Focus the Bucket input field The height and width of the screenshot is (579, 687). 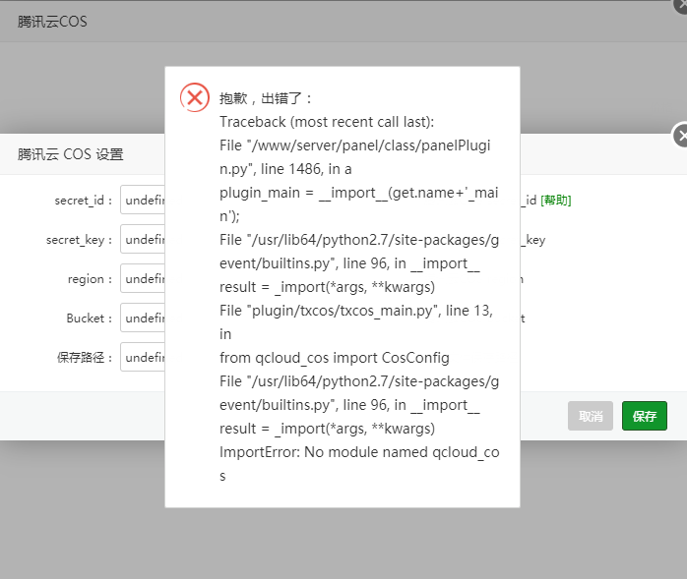point(143,318)
